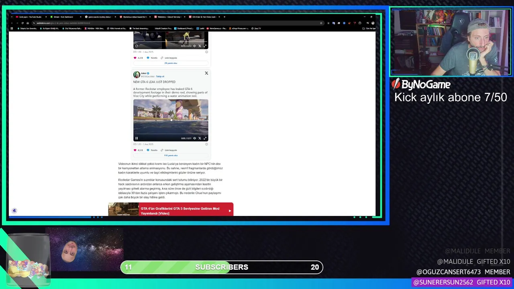
Task: Open the Mysterious statue teased tab
Action: click(x=135, y=17)
